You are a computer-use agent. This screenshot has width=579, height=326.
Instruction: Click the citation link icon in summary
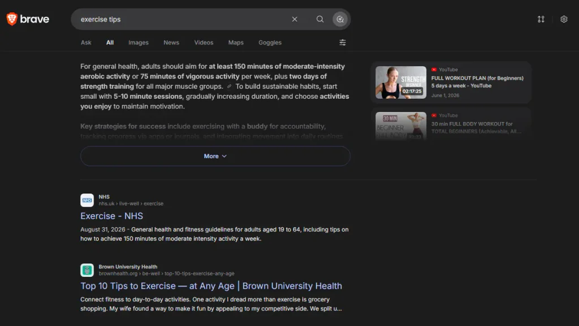coord(230,86)
